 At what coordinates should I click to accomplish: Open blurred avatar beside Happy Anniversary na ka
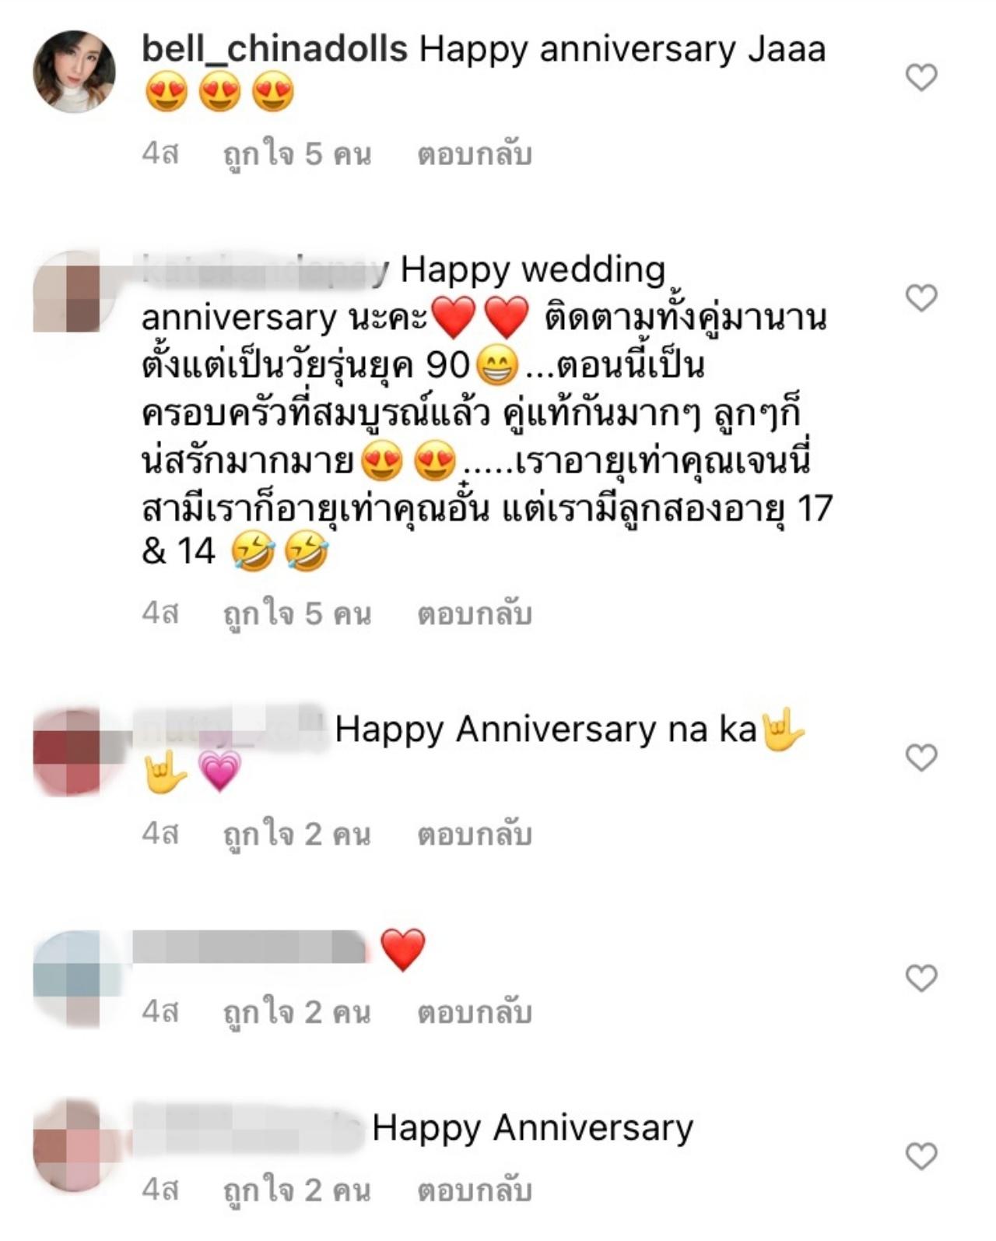tap(74, 752)
